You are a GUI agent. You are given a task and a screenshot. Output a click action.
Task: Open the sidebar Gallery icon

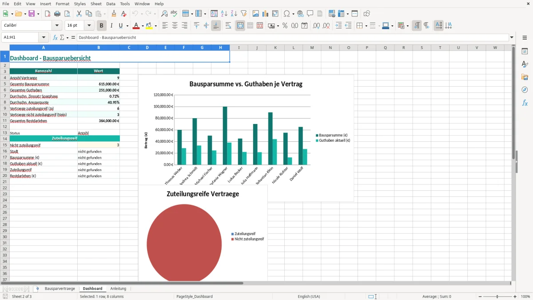click(525, 77)
